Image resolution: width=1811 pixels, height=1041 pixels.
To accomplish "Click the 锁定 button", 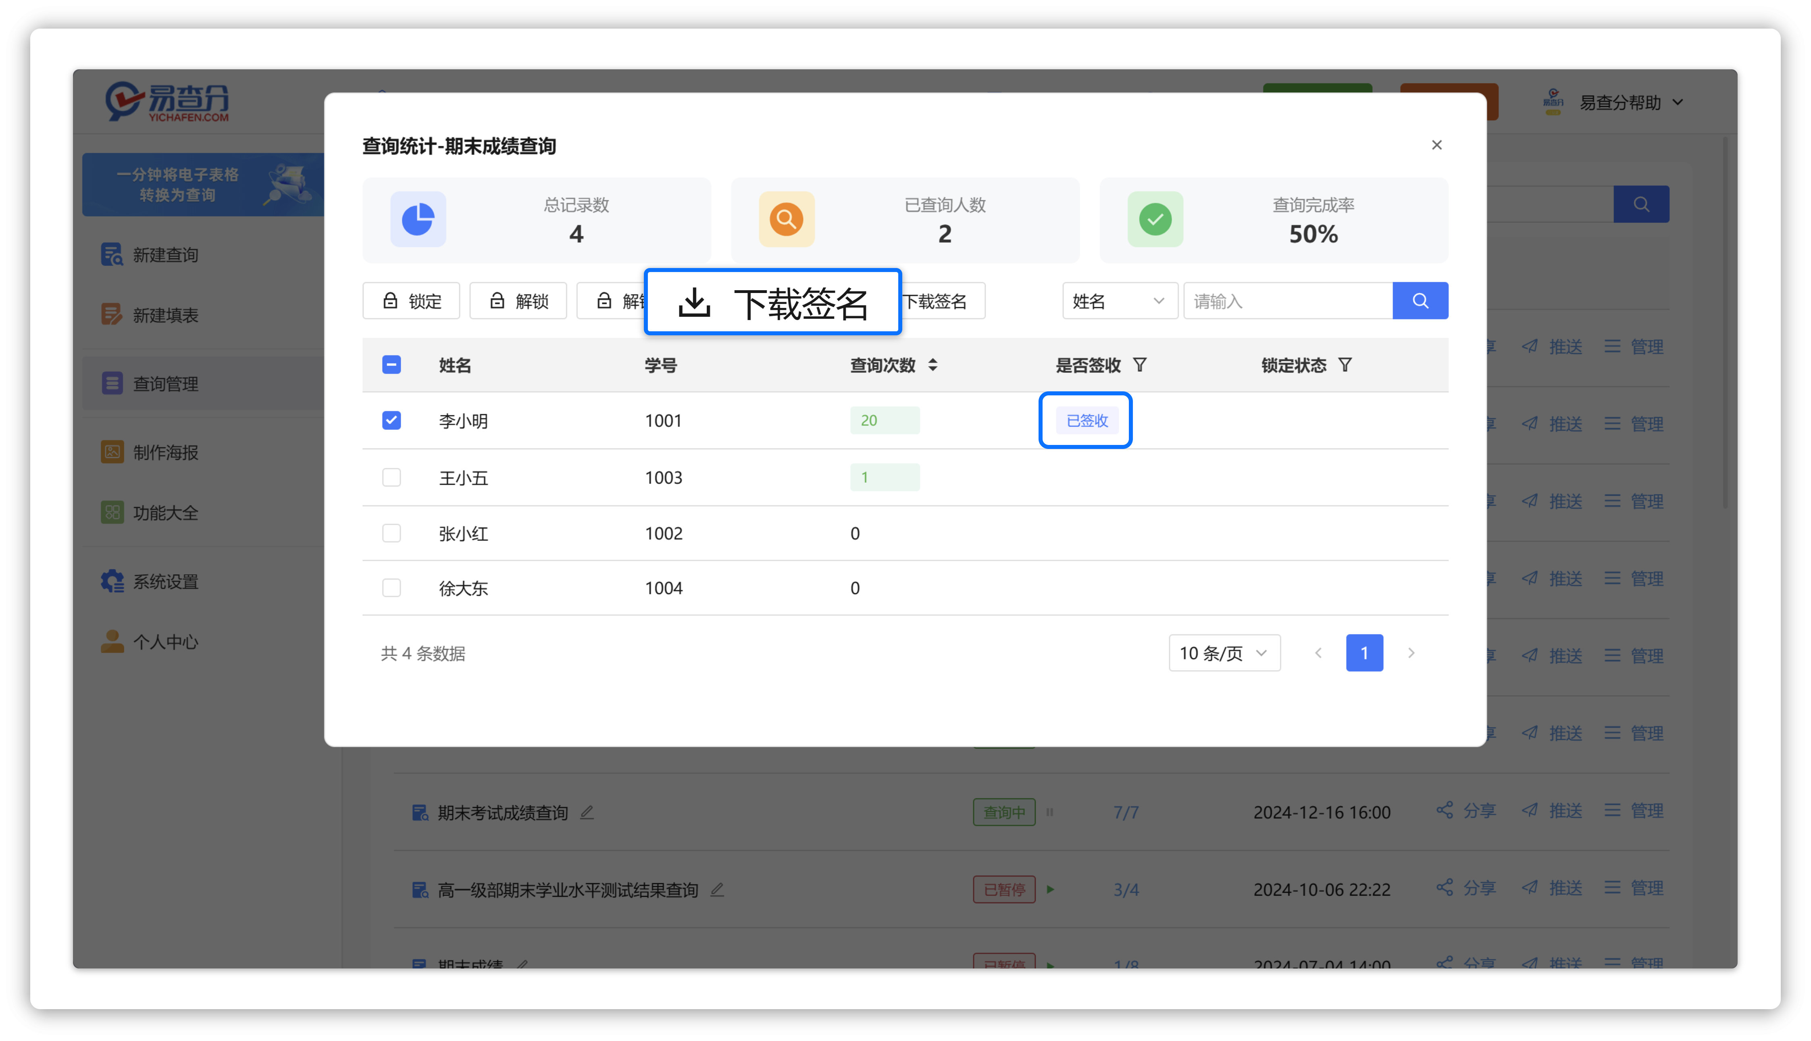I will pos(411,301).
